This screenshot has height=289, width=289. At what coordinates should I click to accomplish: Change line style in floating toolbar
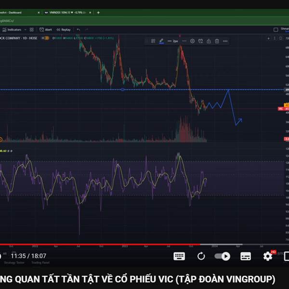[x=184, y=41]
